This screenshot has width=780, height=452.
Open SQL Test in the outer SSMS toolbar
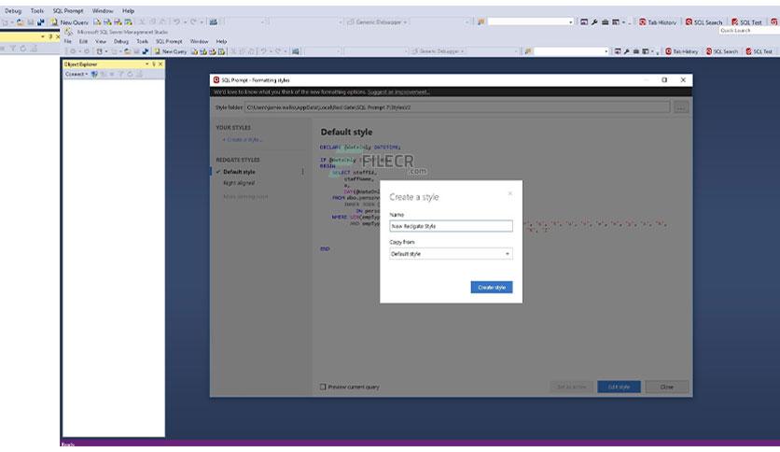[746, 22]
